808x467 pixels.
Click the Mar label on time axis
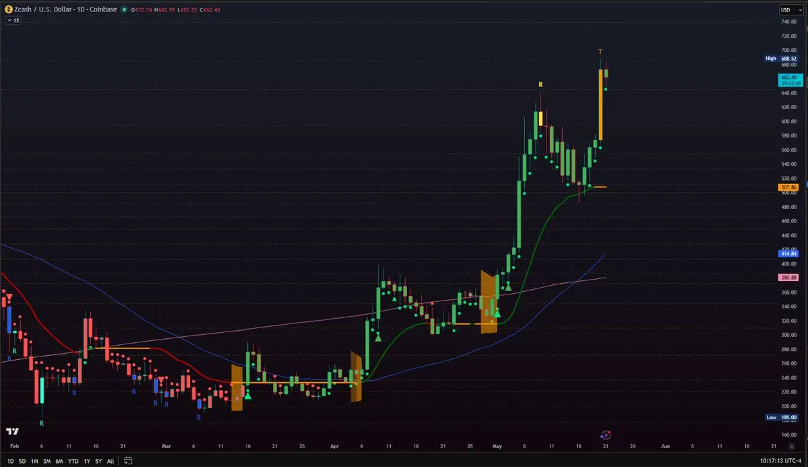tap(166, 446)
